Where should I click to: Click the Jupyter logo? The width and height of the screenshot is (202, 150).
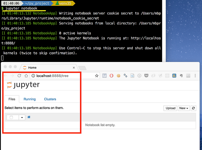23,85
